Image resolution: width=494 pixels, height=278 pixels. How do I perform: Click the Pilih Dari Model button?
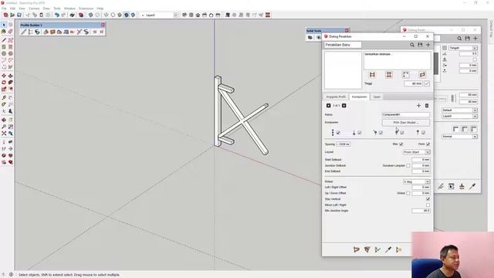[406, 122]
